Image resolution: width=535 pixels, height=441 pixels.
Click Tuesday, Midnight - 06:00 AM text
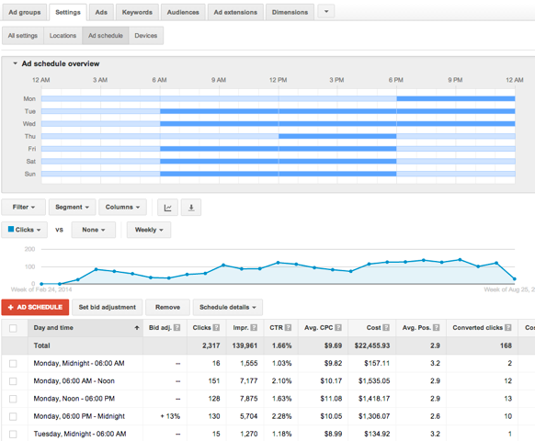80,434
